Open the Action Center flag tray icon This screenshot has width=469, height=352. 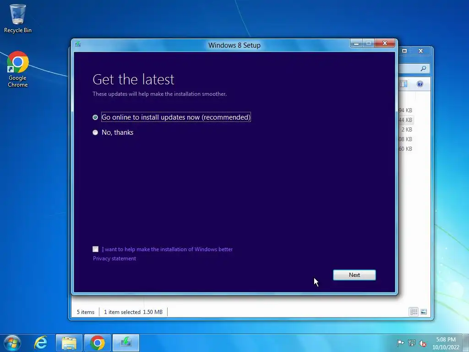coord(400,343)
